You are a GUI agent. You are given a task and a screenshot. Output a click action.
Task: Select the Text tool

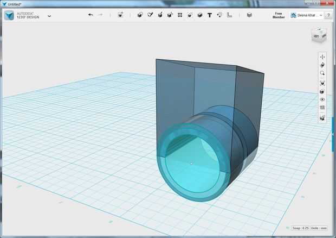click(210, 15)
